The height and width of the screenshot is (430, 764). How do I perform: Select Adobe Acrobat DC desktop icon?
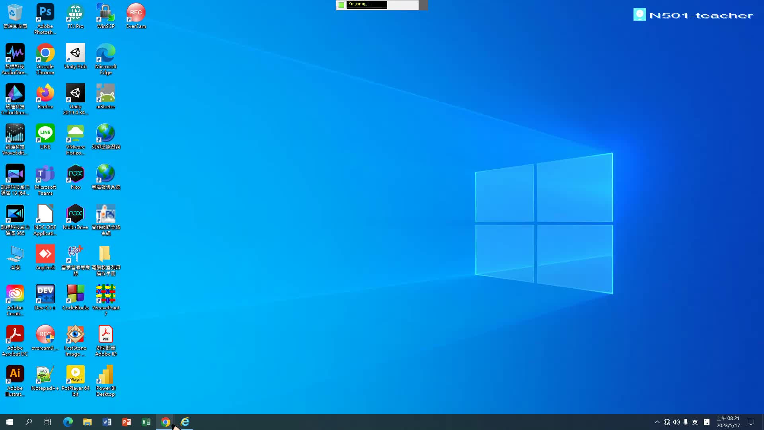point(15,340)
